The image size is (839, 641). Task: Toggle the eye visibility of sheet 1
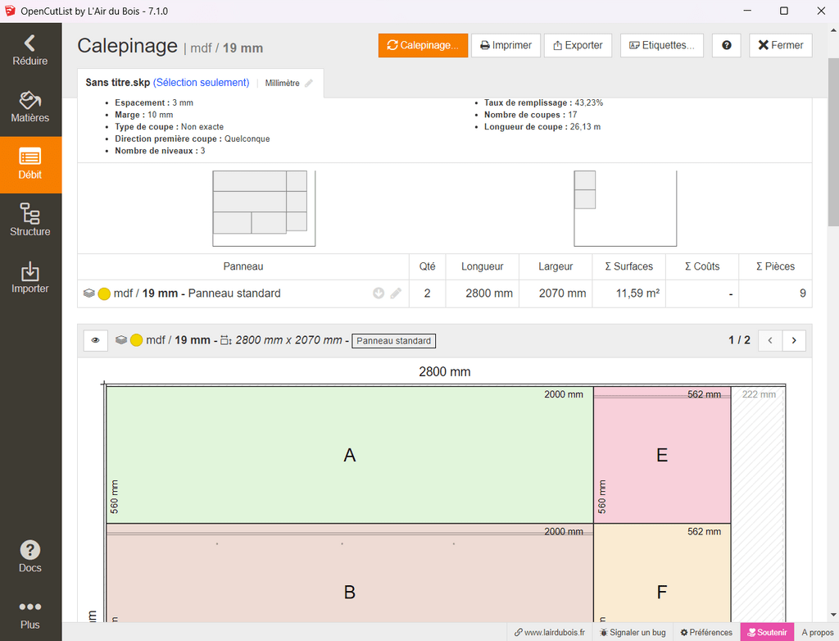[95, 340]
